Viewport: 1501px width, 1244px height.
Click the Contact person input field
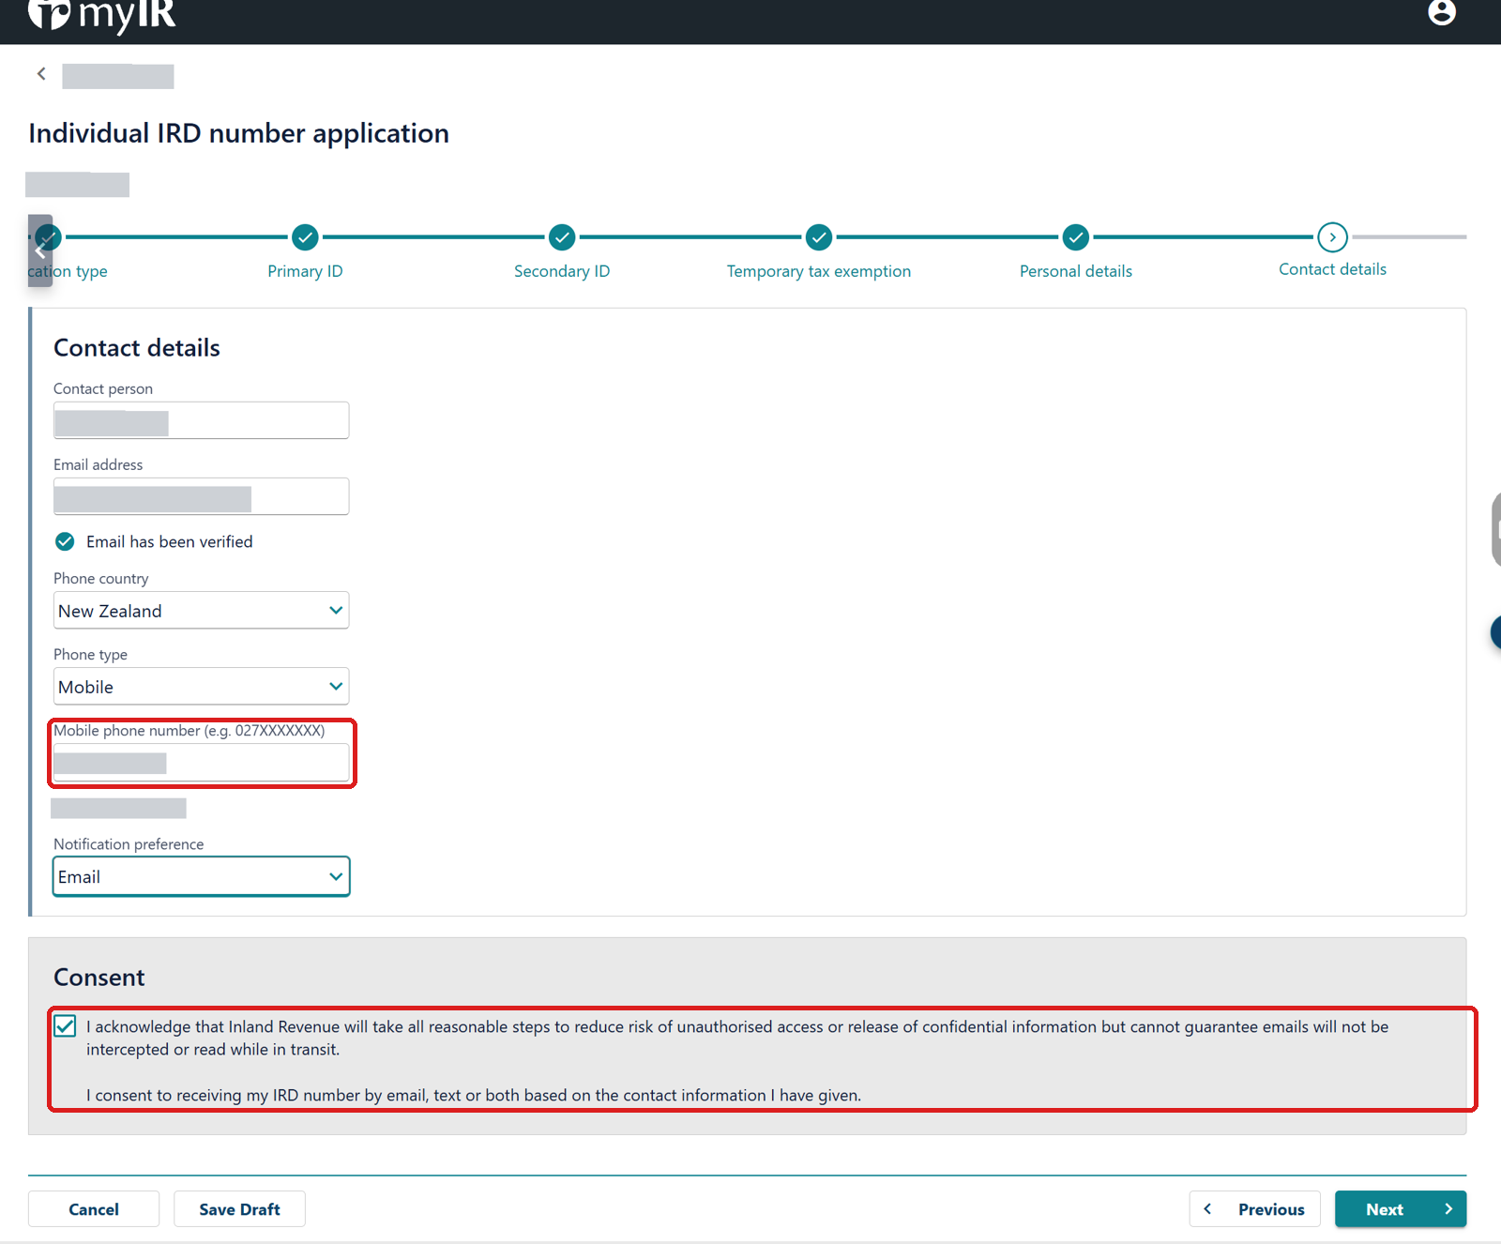click(201, 420)
